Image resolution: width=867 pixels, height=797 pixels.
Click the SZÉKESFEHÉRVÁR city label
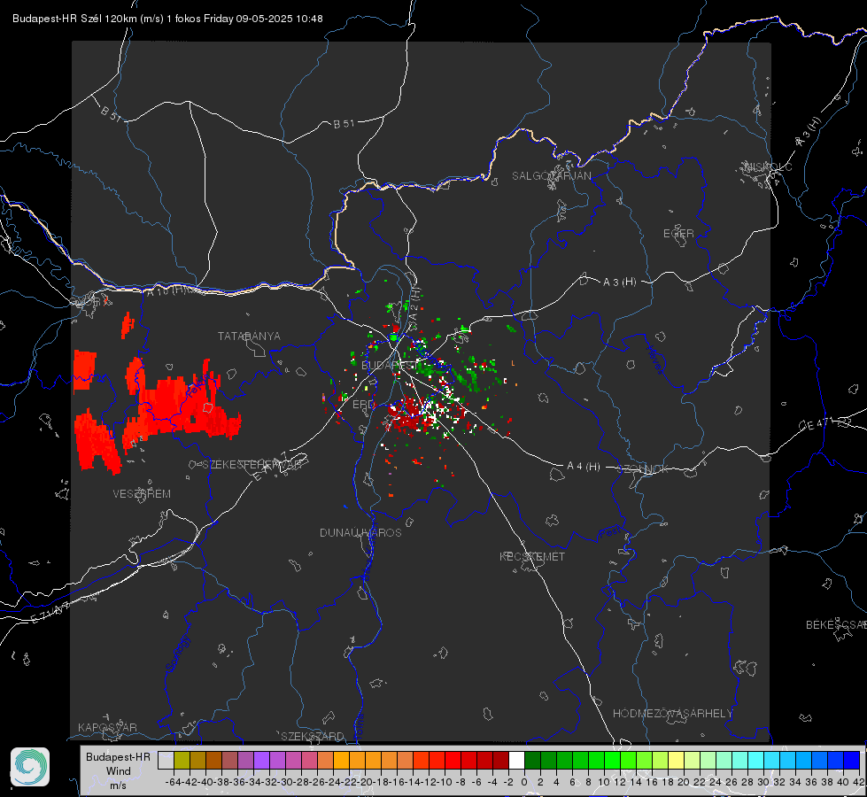pos(252,465)
